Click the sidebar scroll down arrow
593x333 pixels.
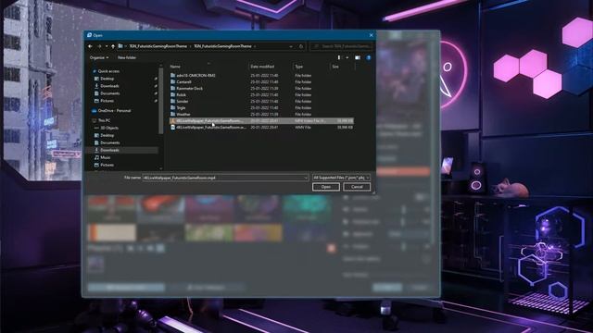pos(161,168)
